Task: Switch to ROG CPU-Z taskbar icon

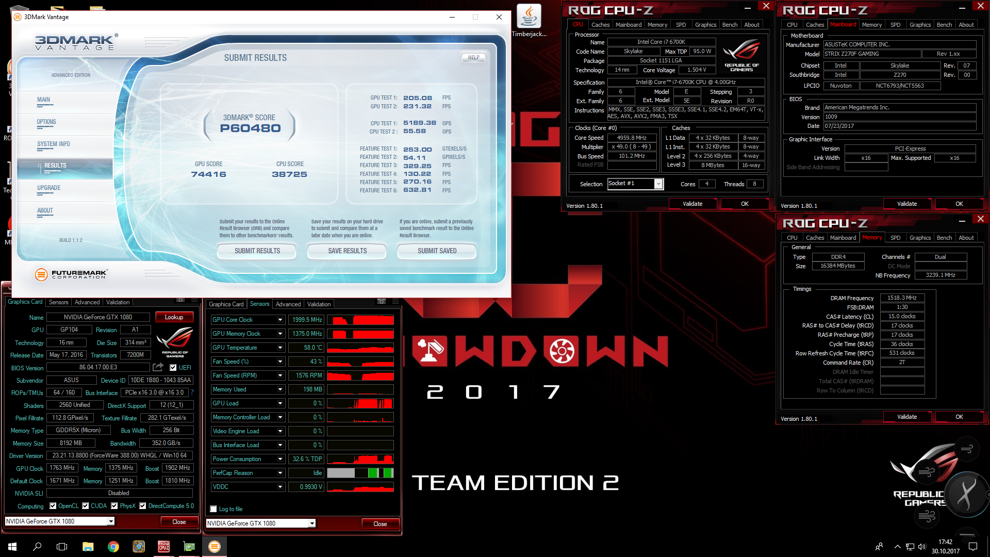Action: click(x=164, y=547)
